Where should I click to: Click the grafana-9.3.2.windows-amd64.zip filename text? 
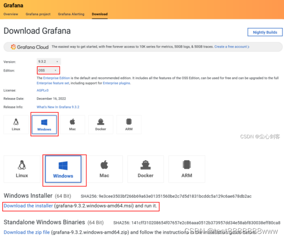pyautogui.click(x=90, y=232)
